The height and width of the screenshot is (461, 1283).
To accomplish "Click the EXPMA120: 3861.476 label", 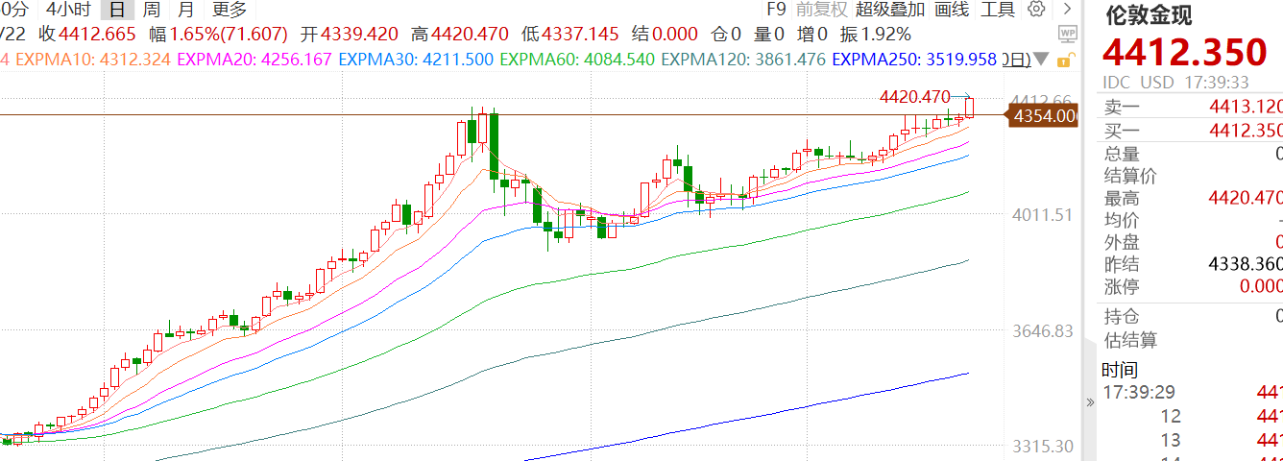I will pos(743,60).
